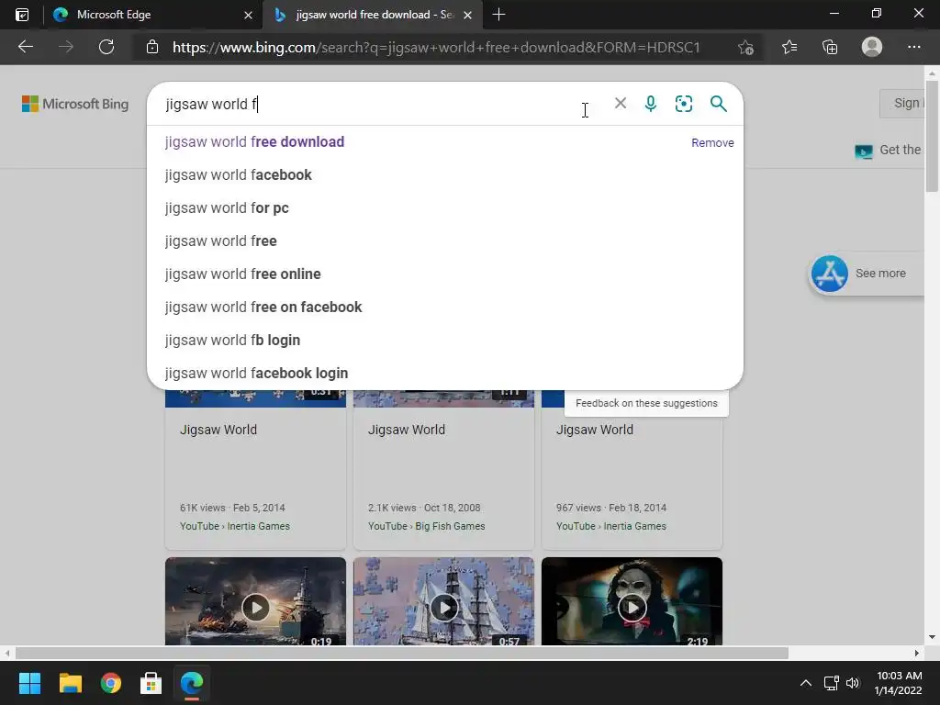Click the Forward navigation arrow

coord(66,47)
